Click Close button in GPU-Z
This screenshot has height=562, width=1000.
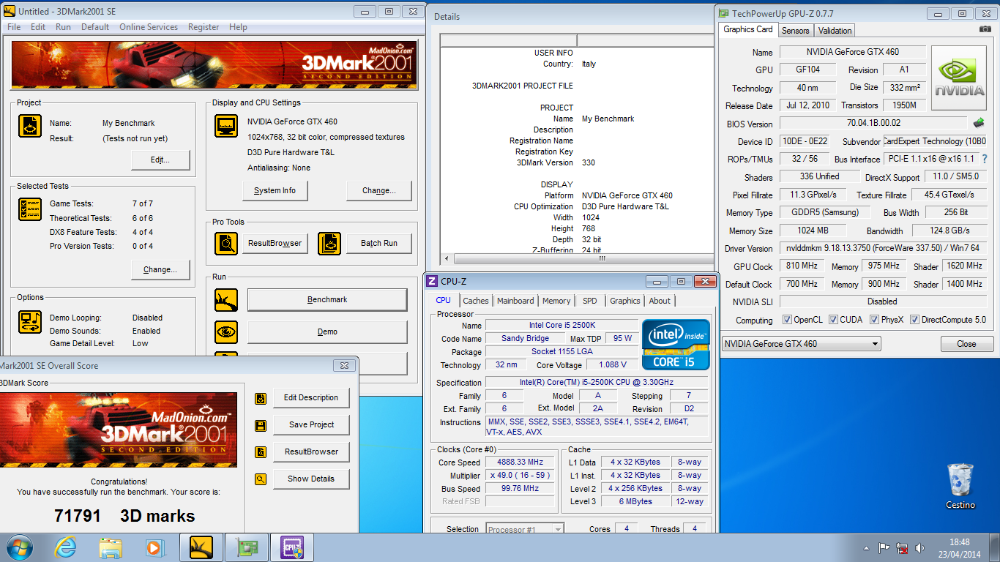click(966, 344)
